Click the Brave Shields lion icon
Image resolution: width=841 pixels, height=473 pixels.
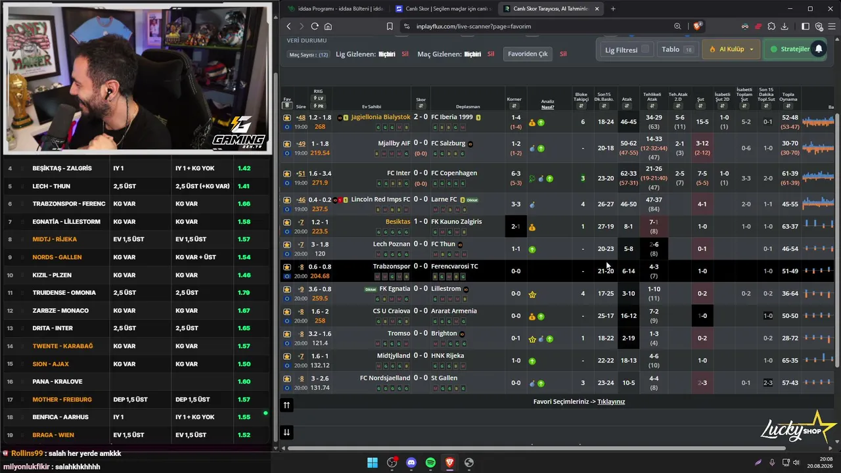698,26
